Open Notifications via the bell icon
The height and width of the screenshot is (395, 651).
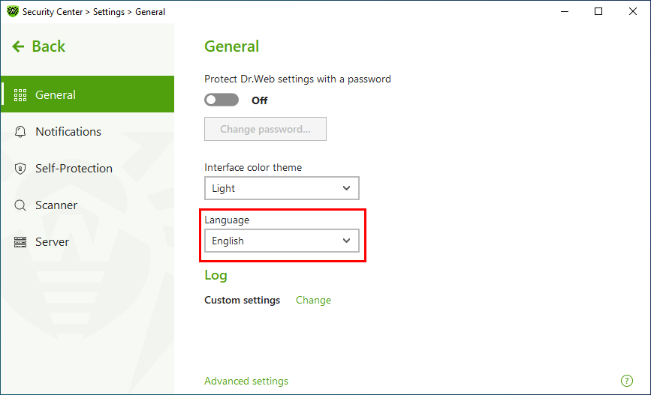[20, 132]
